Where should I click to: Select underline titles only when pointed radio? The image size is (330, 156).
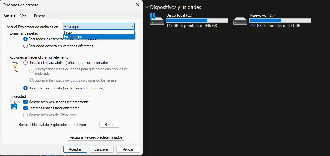tap(31, 80)
